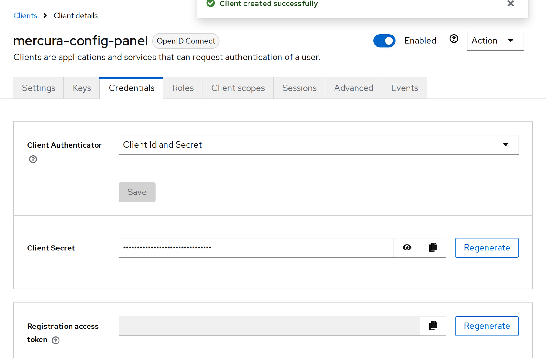546x358 pixels.
Task: Select the Credentials tab
Action: tap(131, 88)
